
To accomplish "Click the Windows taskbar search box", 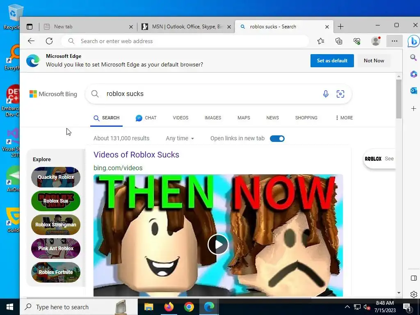I will (x=78, y=307).
